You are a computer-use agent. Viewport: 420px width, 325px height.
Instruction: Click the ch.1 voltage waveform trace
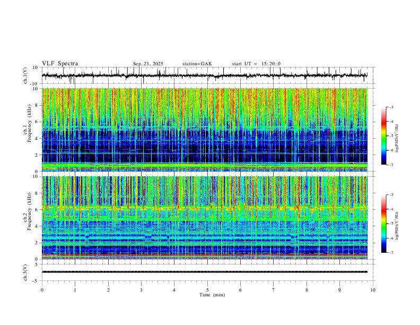tap(204, 75)
